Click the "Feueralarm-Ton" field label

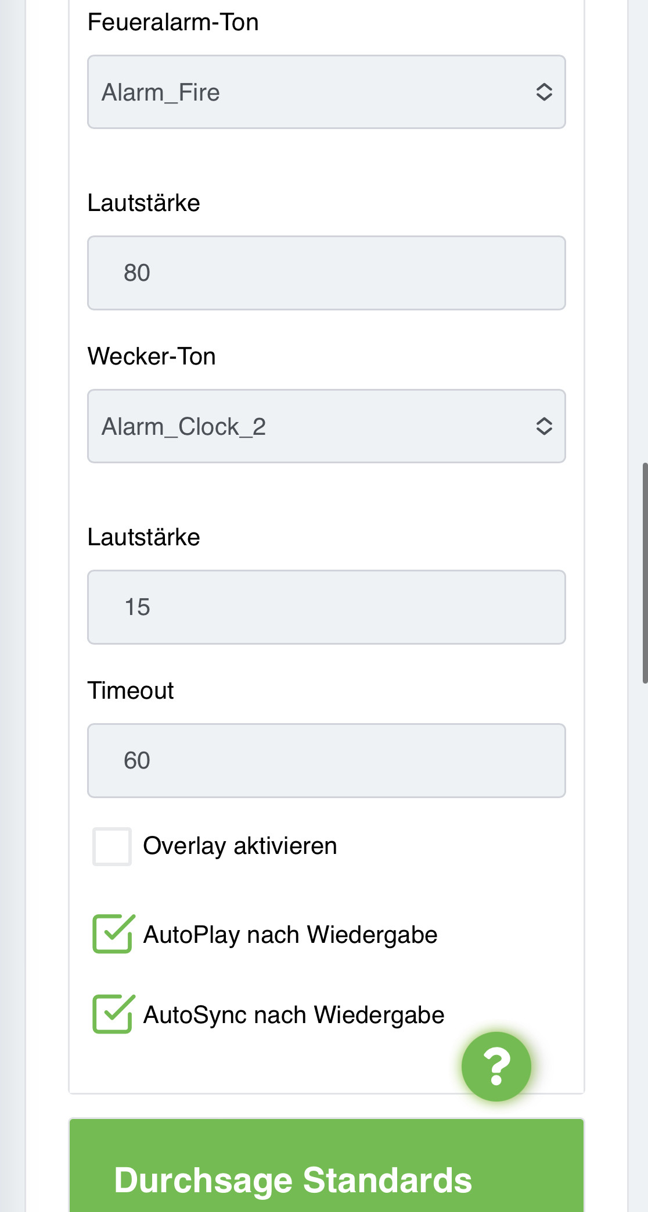173,22
